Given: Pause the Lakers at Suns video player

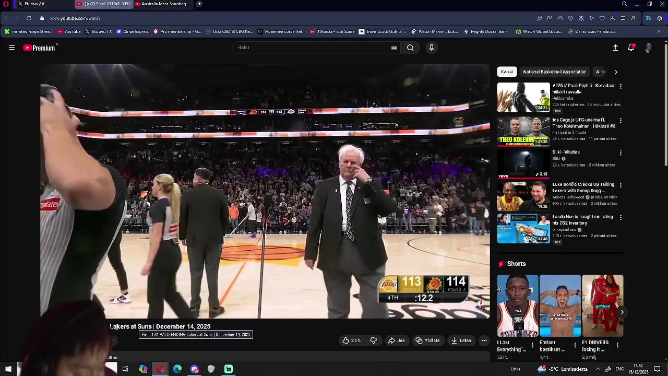Looking at the screenshot, I should pyautogui.click(x=265, y=191).
